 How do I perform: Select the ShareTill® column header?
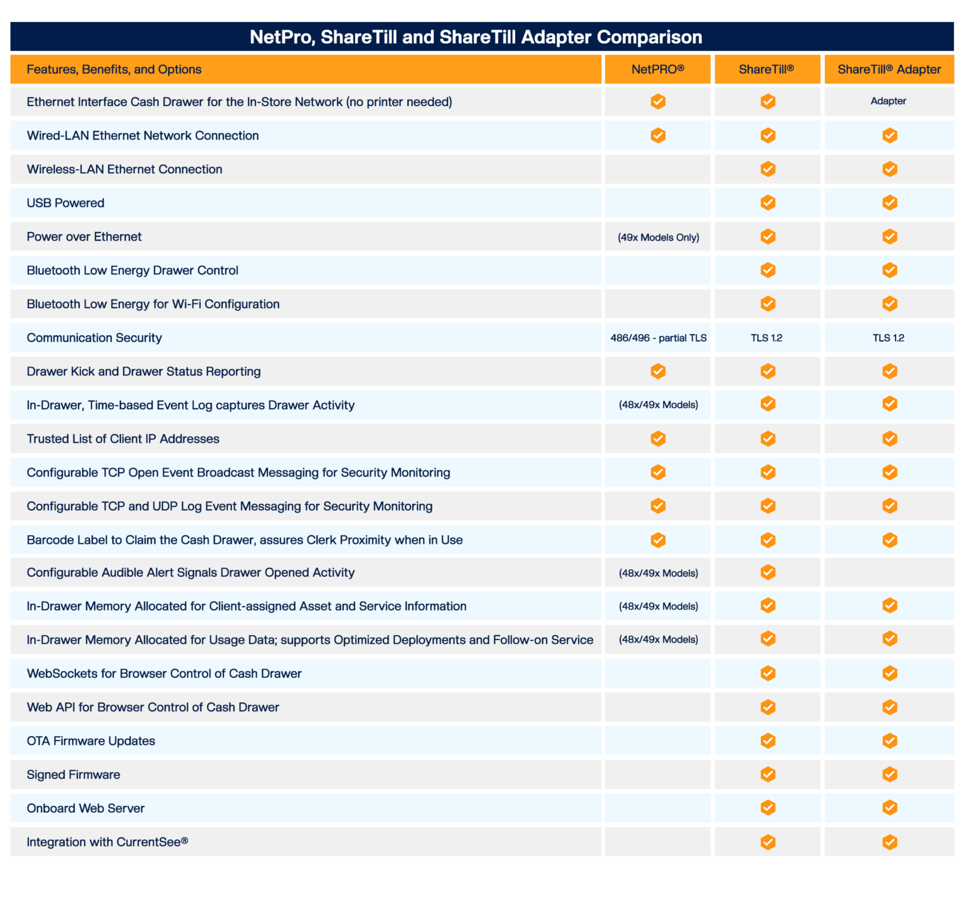(x=766, y=70)
